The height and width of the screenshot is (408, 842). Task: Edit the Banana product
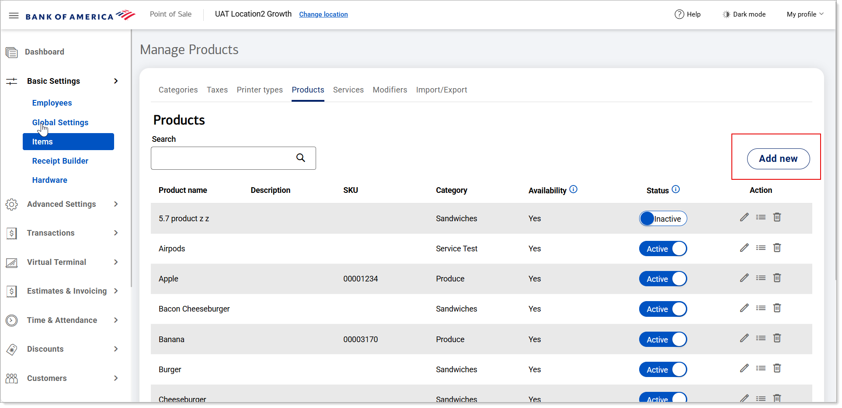[744, 338]
